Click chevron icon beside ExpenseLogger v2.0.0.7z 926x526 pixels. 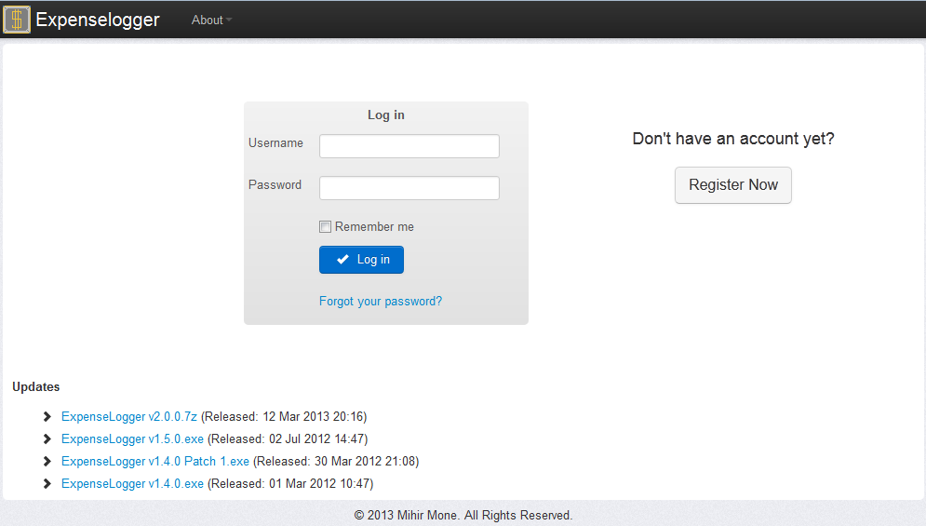click(x=47, y=417)
